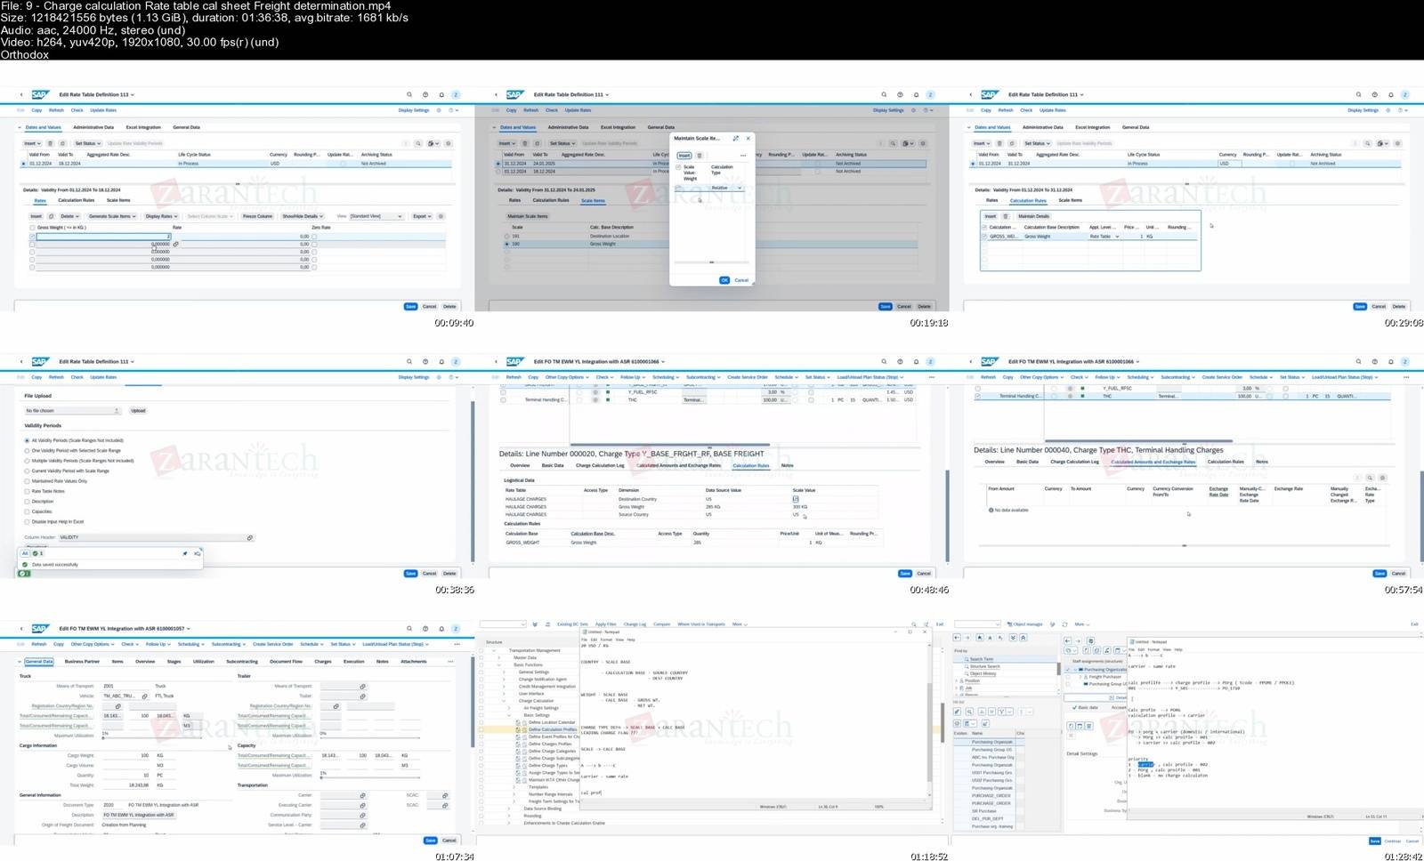Screen dimensions: 1424x861
Task: Click the green message indicator, 00:38:36 frame footer
Action: coord(24,574)
